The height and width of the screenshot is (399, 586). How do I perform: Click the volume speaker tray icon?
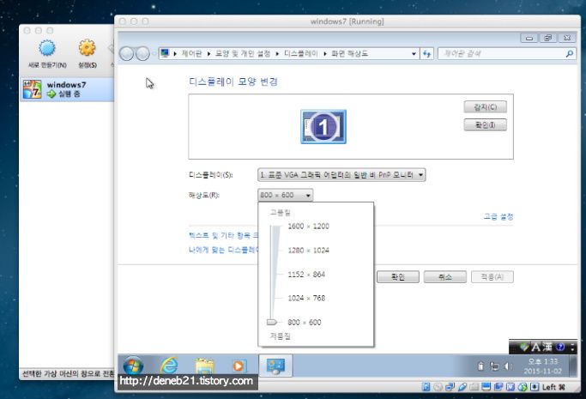point(508,366)
